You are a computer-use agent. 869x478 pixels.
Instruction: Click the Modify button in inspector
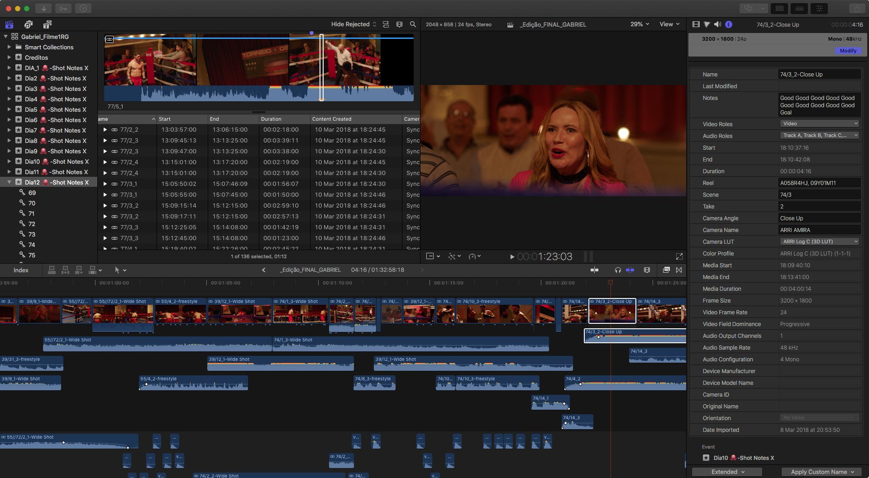[848, 51]
